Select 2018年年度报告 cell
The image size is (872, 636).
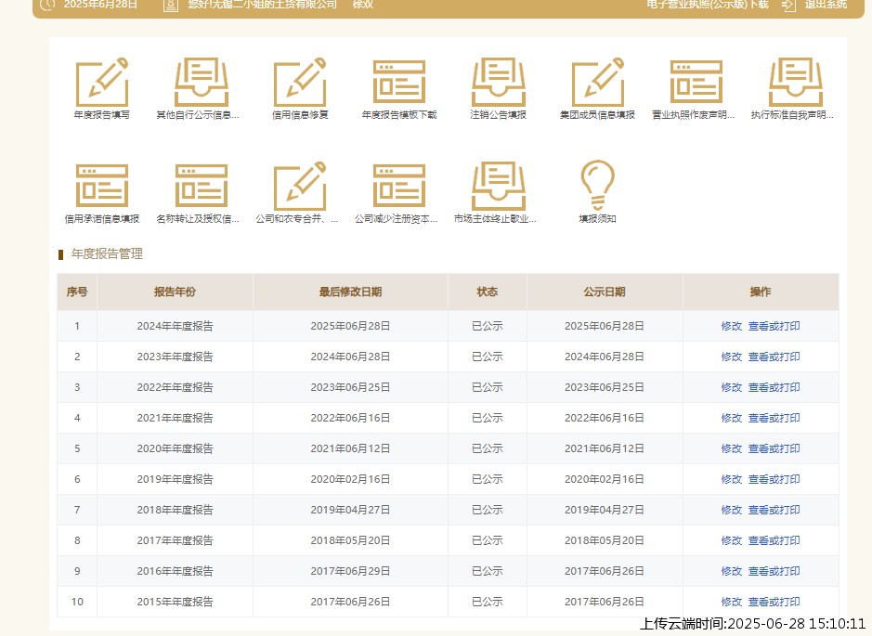click(x=176, y=509)
